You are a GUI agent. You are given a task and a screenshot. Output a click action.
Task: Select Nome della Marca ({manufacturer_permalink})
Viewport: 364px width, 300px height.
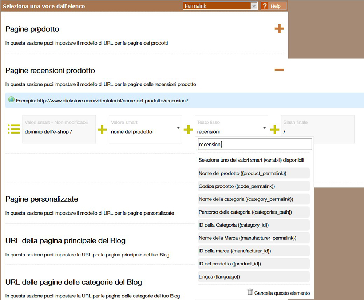[254, 238]
